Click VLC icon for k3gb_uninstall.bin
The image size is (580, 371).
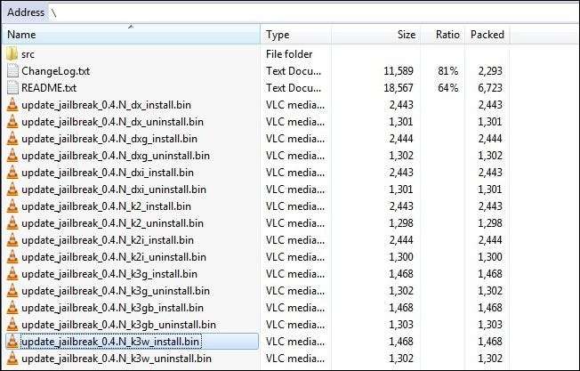click(x=12, y=325)
